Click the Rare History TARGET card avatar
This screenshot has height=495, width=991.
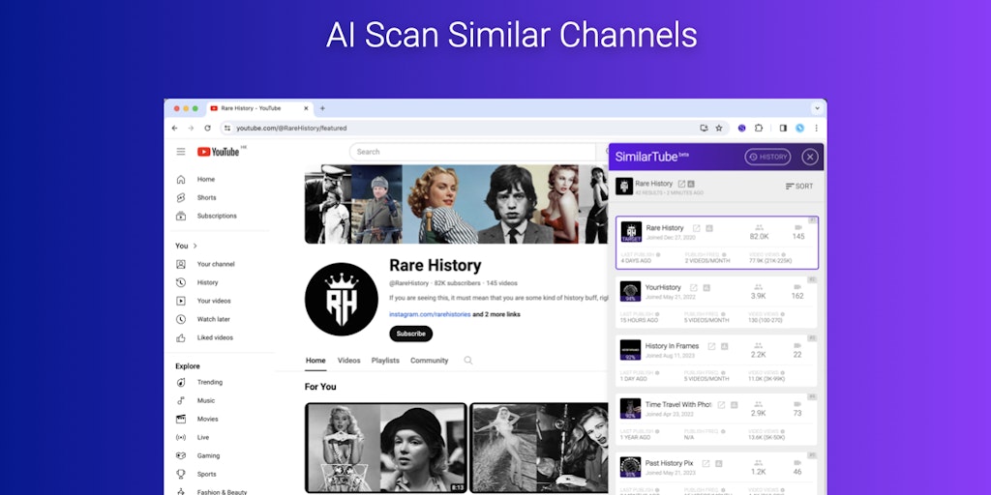(631, 232)
